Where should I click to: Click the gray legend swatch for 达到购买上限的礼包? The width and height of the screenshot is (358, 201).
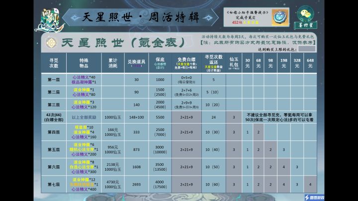[307, 49]
